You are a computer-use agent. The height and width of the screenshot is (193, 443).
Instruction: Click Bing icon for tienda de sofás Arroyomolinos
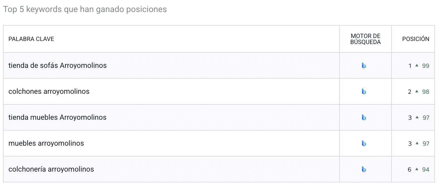click(x=364, y=65)
